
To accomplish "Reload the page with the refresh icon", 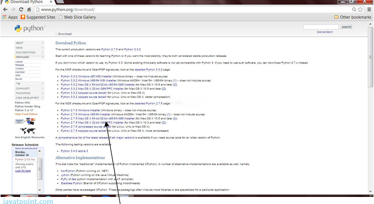I will (21, 10).
